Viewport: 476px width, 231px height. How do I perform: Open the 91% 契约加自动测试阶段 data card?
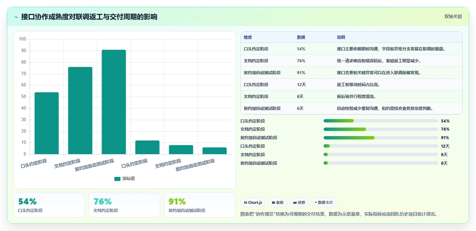click(199, 205)
